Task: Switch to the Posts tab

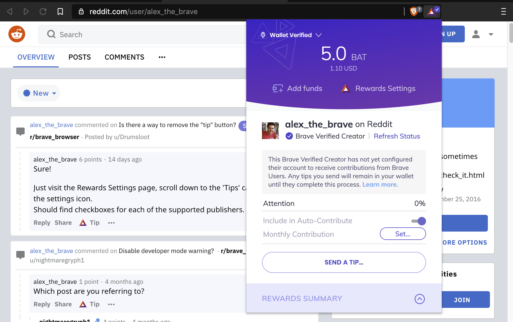Action: [x=80, y=57]
